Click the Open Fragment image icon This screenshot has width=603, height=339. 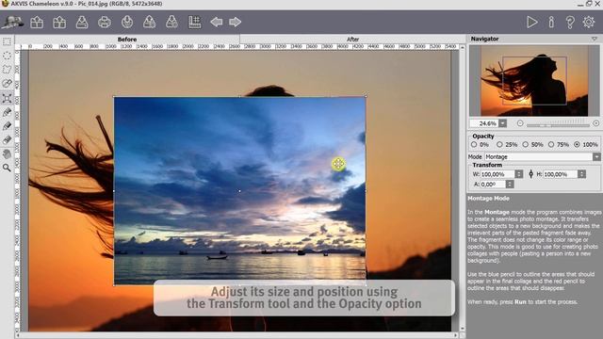click(59, 22)
